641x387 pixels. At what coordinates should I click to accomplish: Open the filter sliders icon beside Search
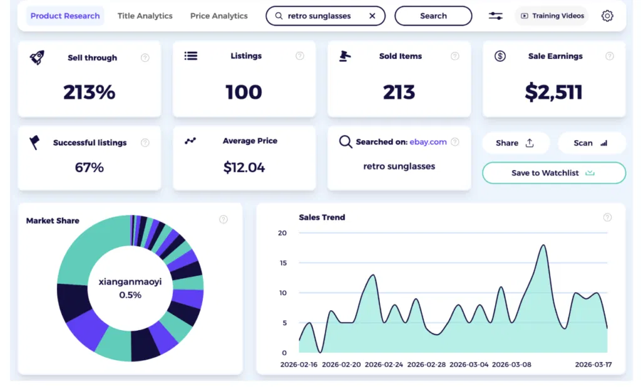pos(495,16)
